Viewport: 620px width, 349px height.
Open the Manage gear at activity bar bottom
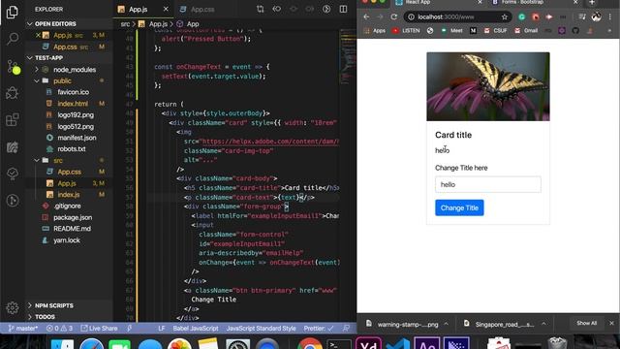coord(13,307)
